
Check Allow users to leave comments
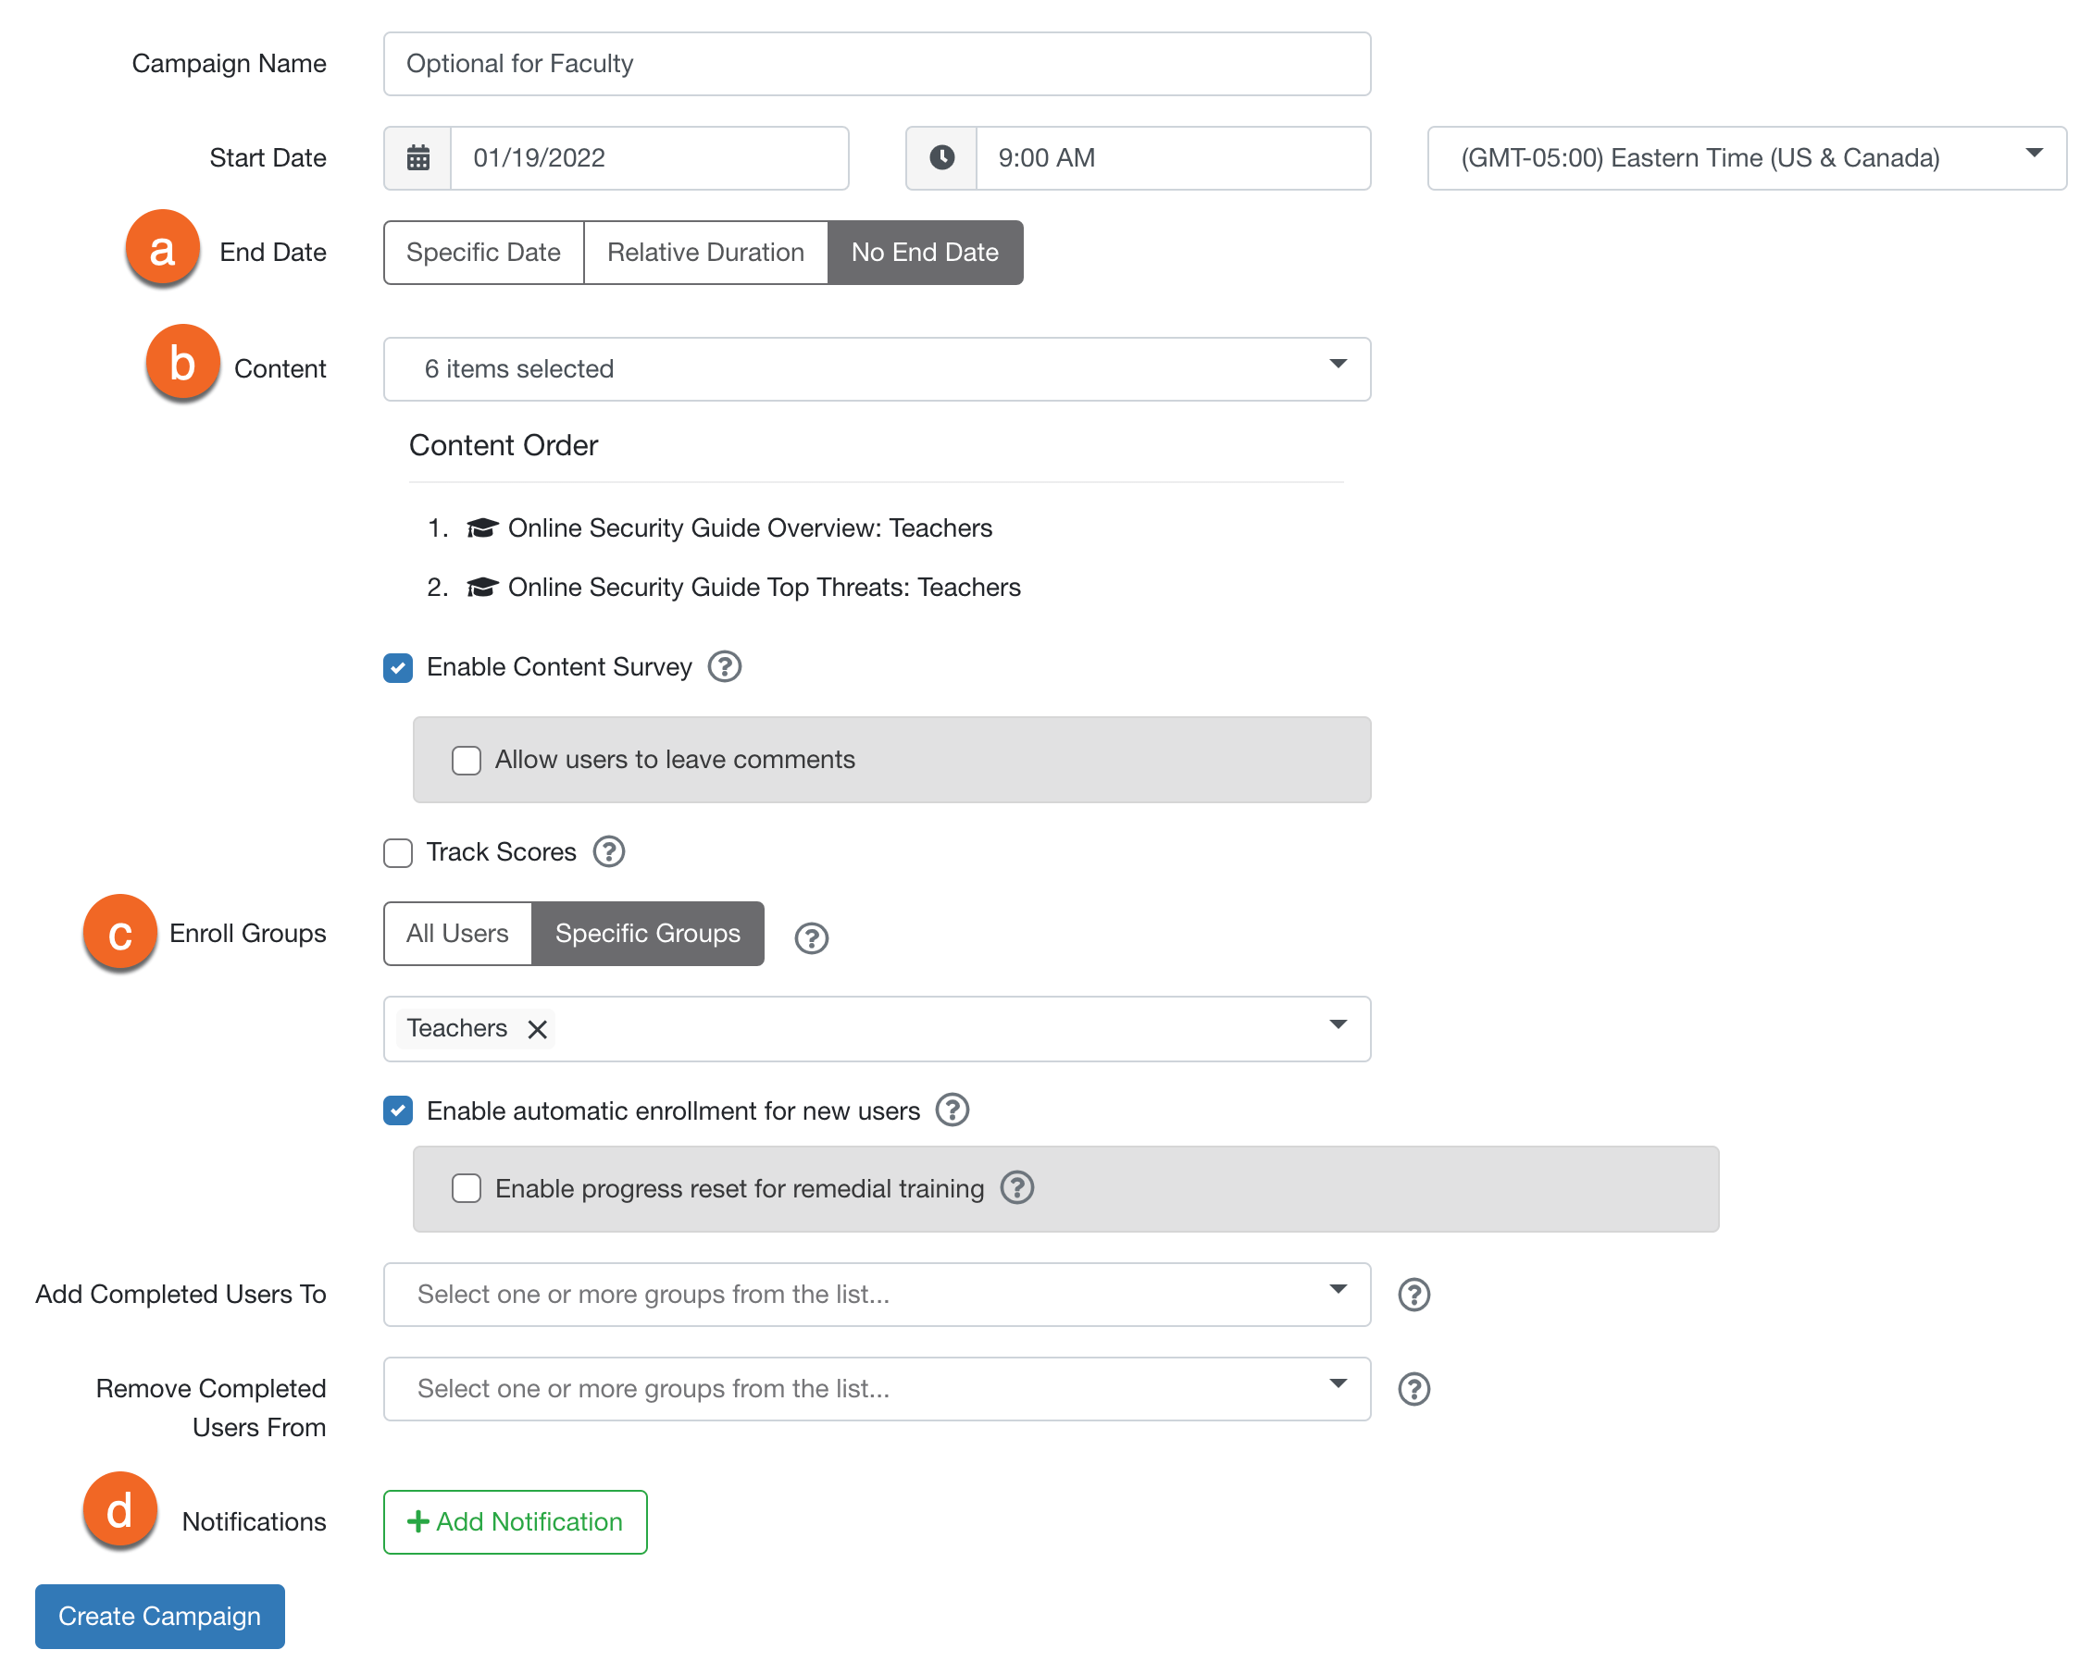click(466, 760)
